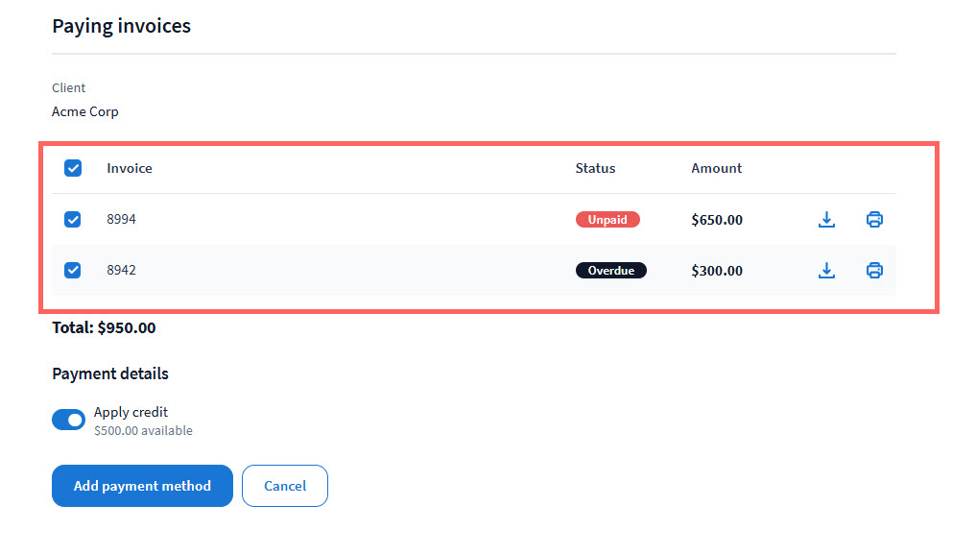Viewport: 976px width, 554px height.
Task: Deselect invoice 8942 checkbox
Action: pos(73,271)
